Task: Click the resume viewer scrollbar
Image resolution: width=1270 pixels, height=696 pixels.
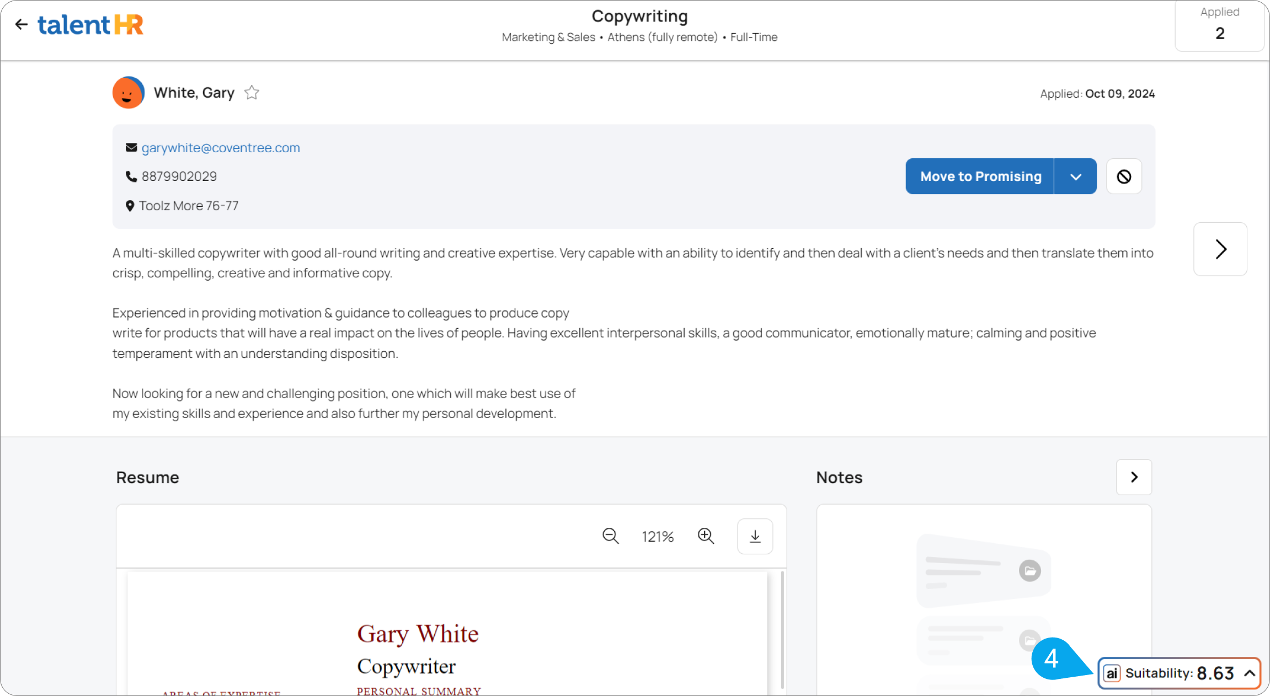Action: pyautogui.click(x=782, y=629)
